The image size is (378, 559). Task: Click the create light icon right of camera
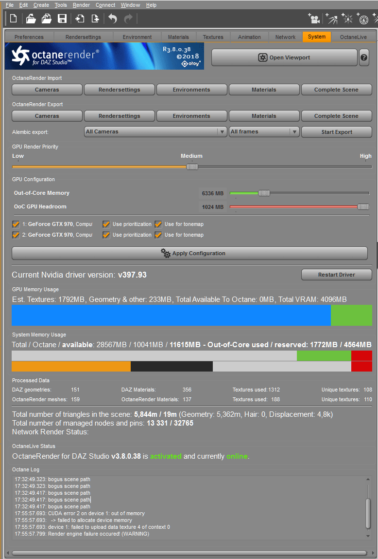(332, 19)
